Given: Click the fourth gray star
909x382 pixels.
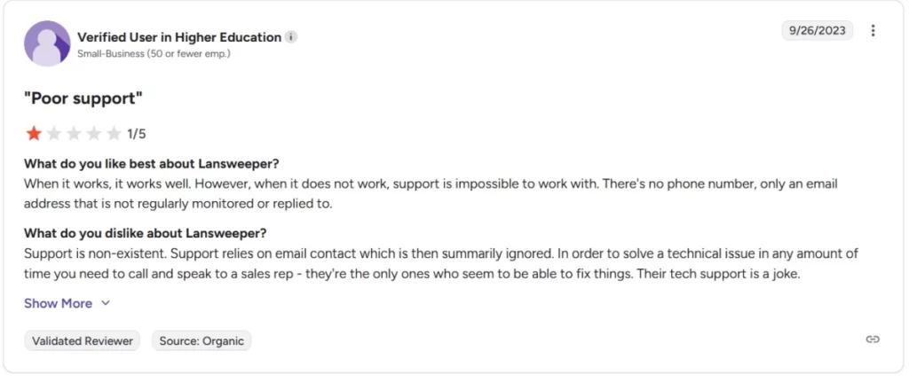Looking at the screenshot, I should click(94, 134).
